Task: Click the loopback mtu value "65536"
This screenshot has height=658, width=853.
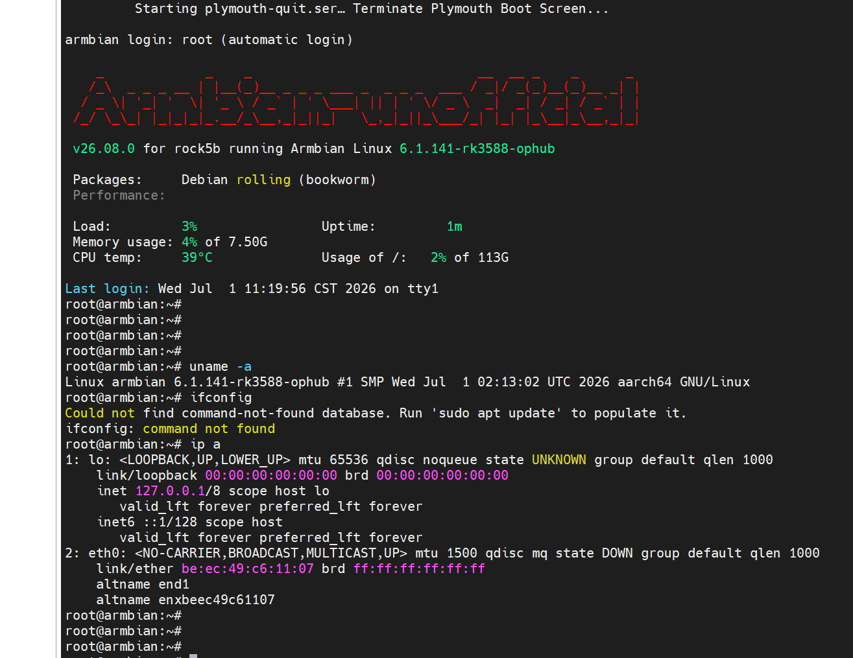Action: click(349, 460)
